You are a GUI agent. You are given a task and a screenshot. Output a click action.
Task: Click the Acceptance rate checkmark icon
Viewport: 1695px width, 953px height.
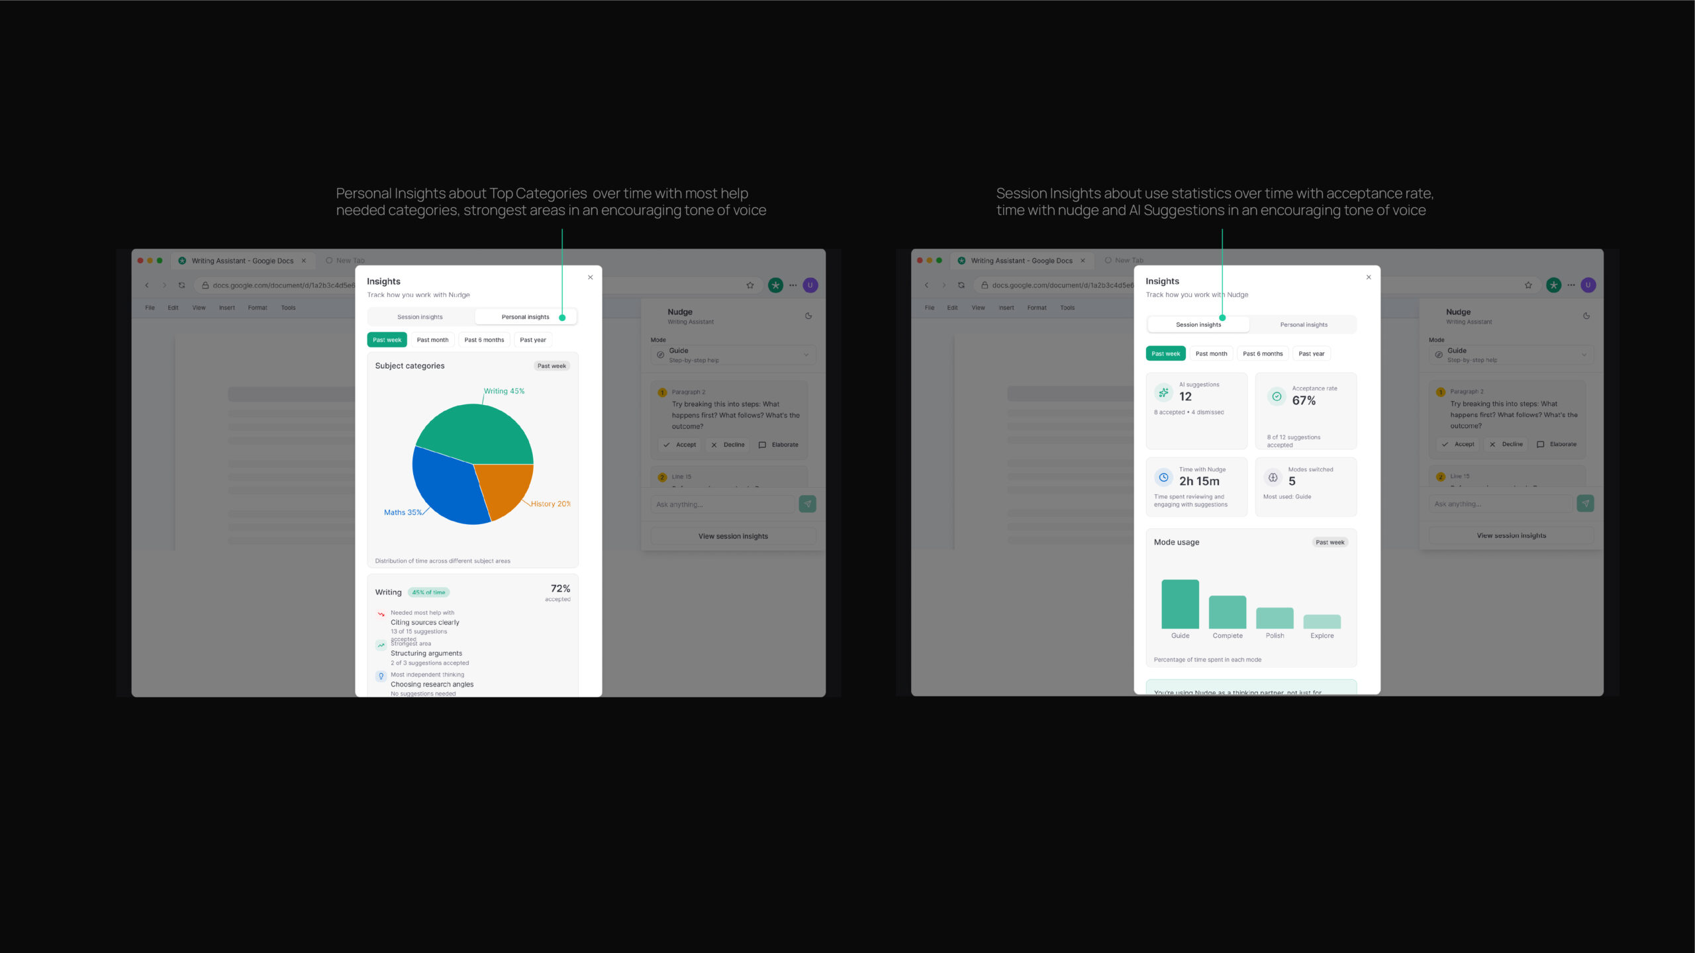click(x=1277, y=396)
